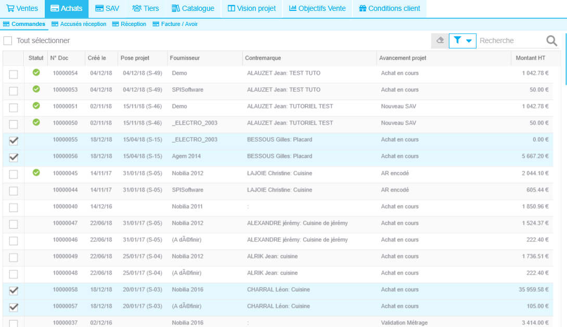Click 'Nouveau SAV' in row 10000051
The height and width of the screenshot is (327, 567).
pos(398,106)
